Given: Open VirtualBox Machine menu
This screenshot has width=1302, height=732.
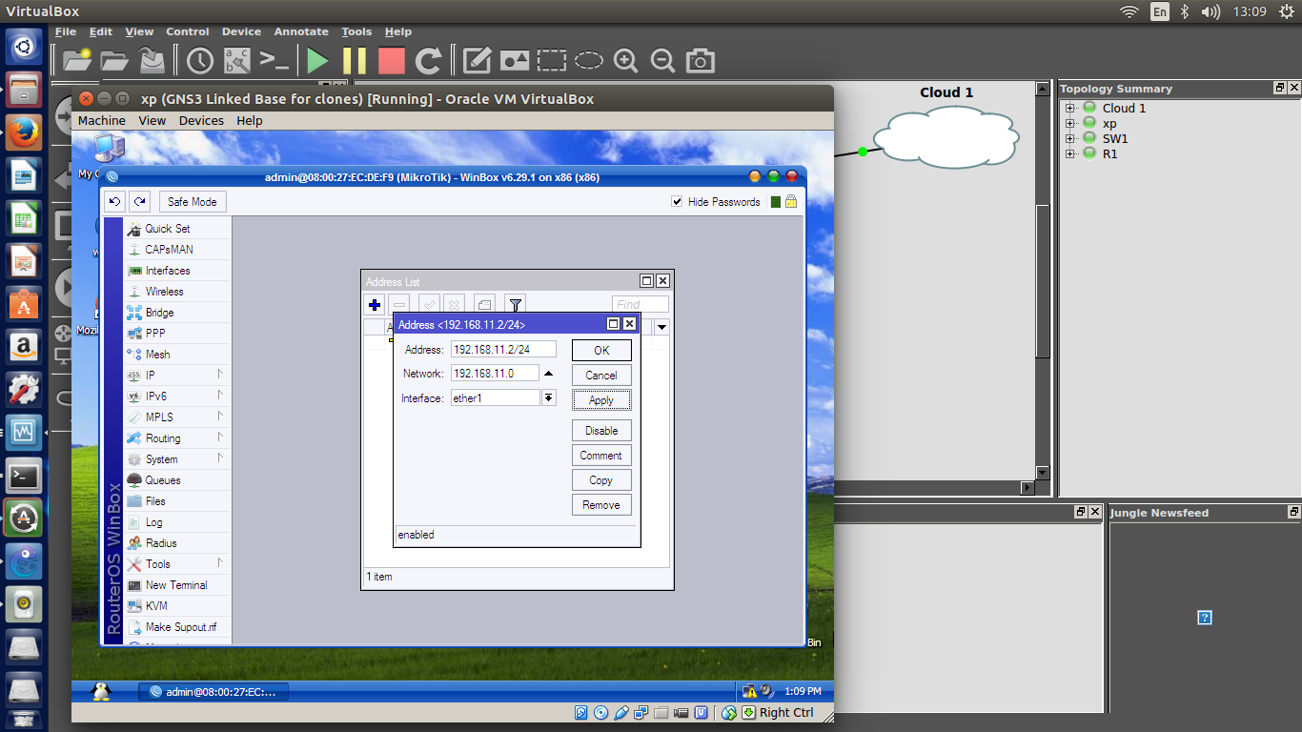Looking at the screenshot, I should (102, 121).
